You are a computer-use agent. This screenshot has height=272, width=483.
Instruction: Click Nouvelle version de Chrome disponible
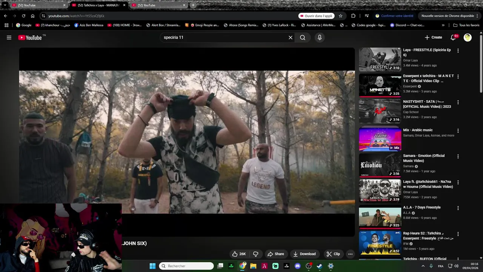(448, 16)
